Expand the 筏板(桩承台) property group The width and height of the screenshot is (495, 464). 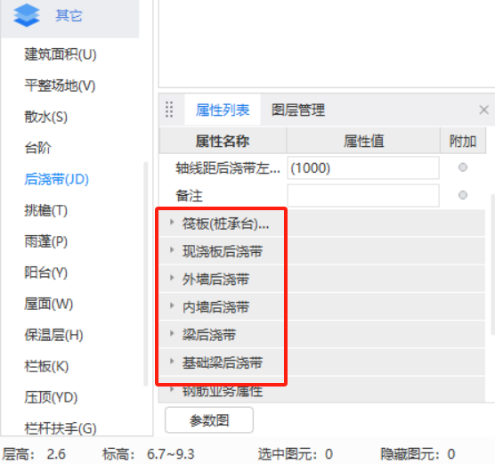[x=172, y=222]
